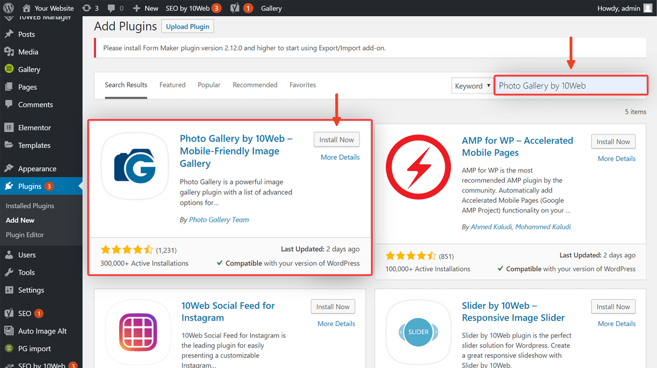The image size is (657, 368).
Task: Switch to the Popular tab
Action: 209,85
